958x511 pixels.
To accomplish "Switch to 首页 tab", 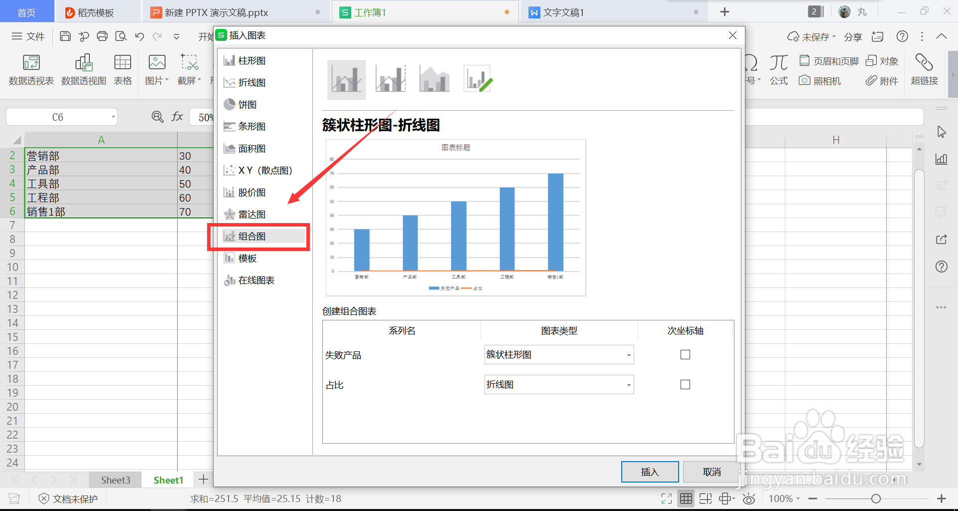I will tap(27, 12).
